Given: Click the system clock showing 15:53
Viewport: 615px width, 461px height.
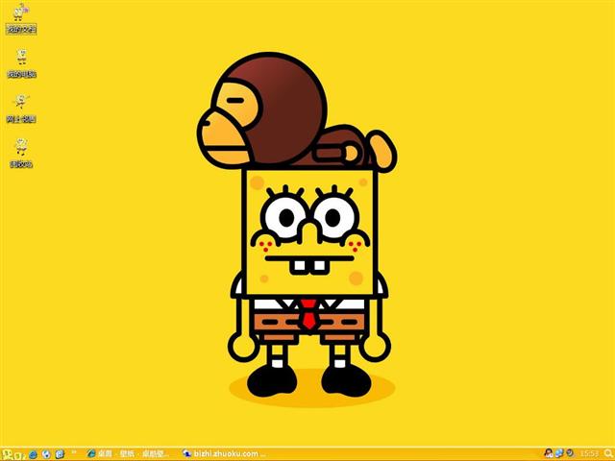Looking at the screenshot, I should point(589,454).
